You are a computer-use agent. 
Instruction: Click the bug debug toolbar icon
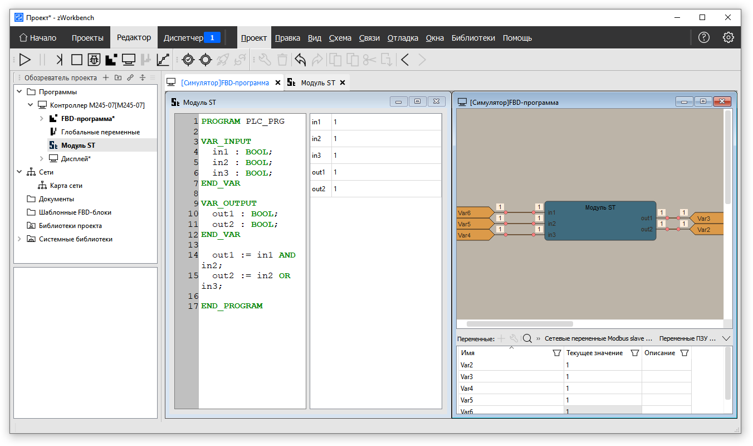point(94,60)
